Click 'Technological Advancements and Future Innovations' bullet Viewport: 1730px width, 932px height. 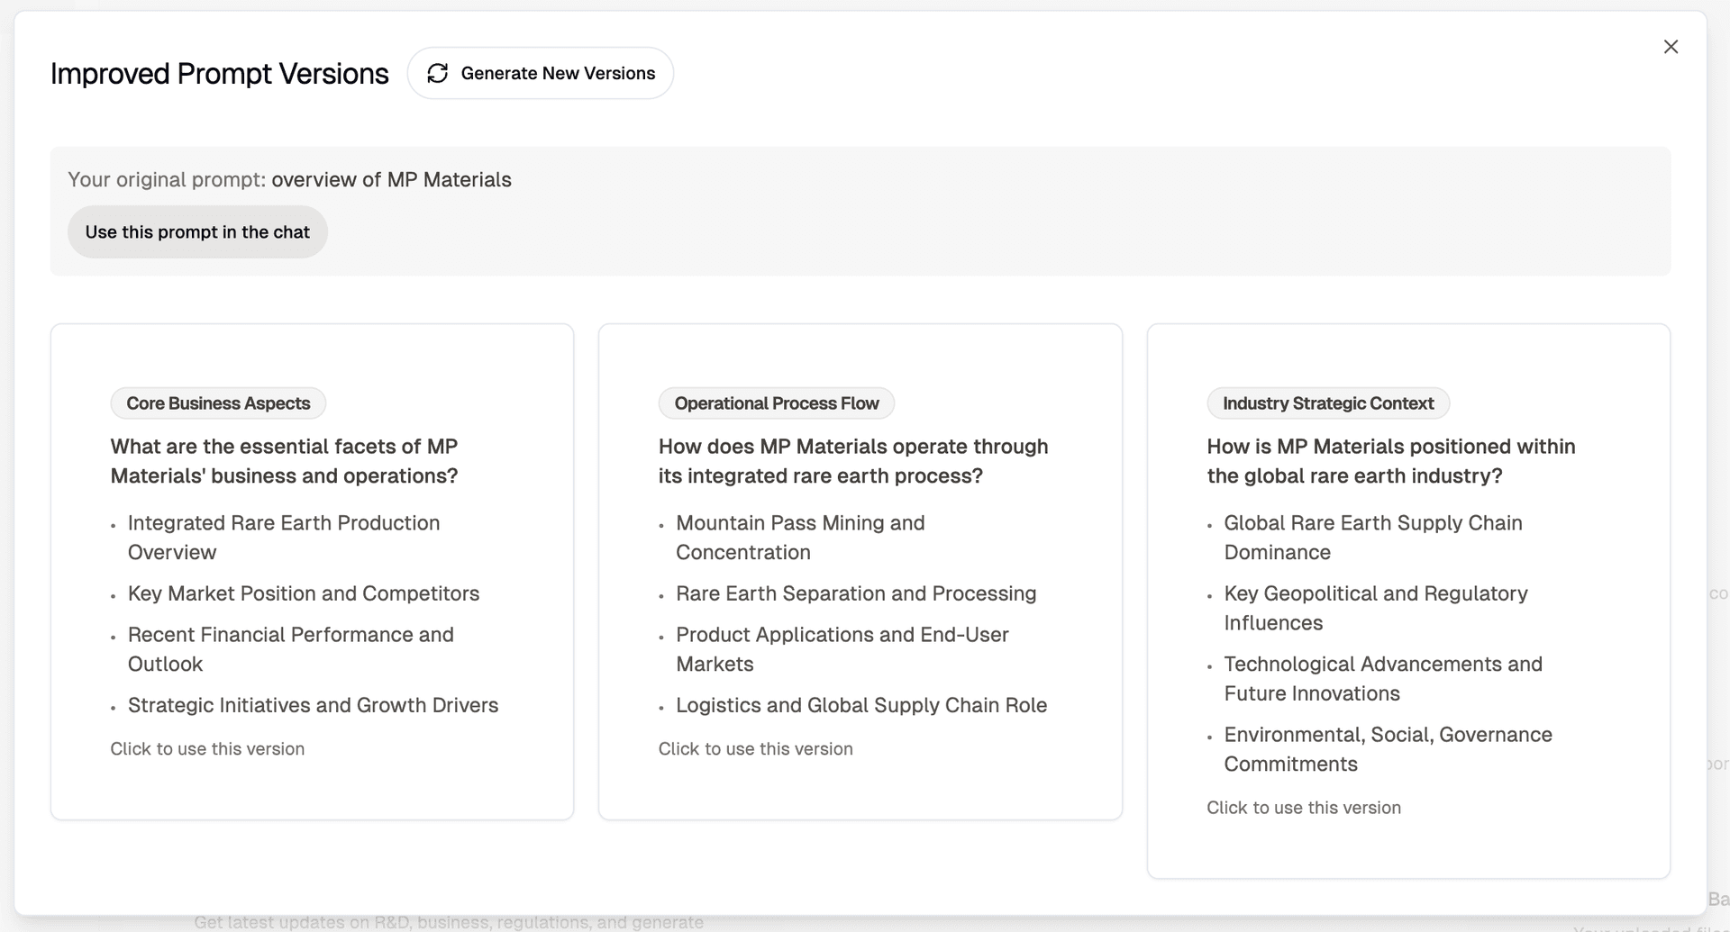coord(1383,679)
